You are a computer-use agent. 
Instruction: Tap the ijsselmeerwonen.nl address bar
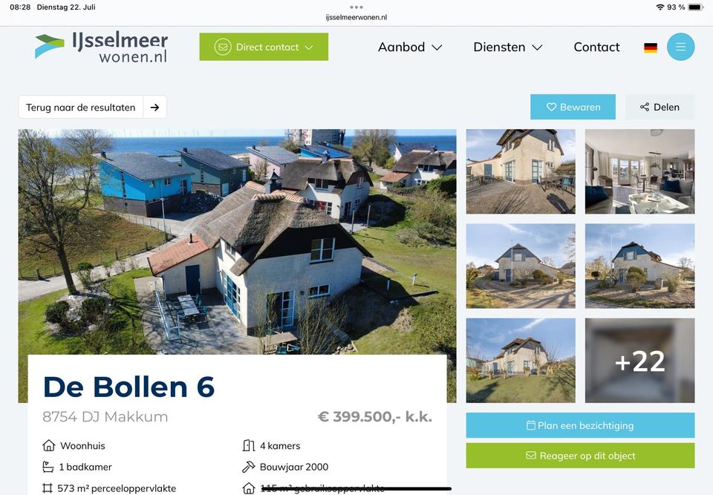point(356,18)
